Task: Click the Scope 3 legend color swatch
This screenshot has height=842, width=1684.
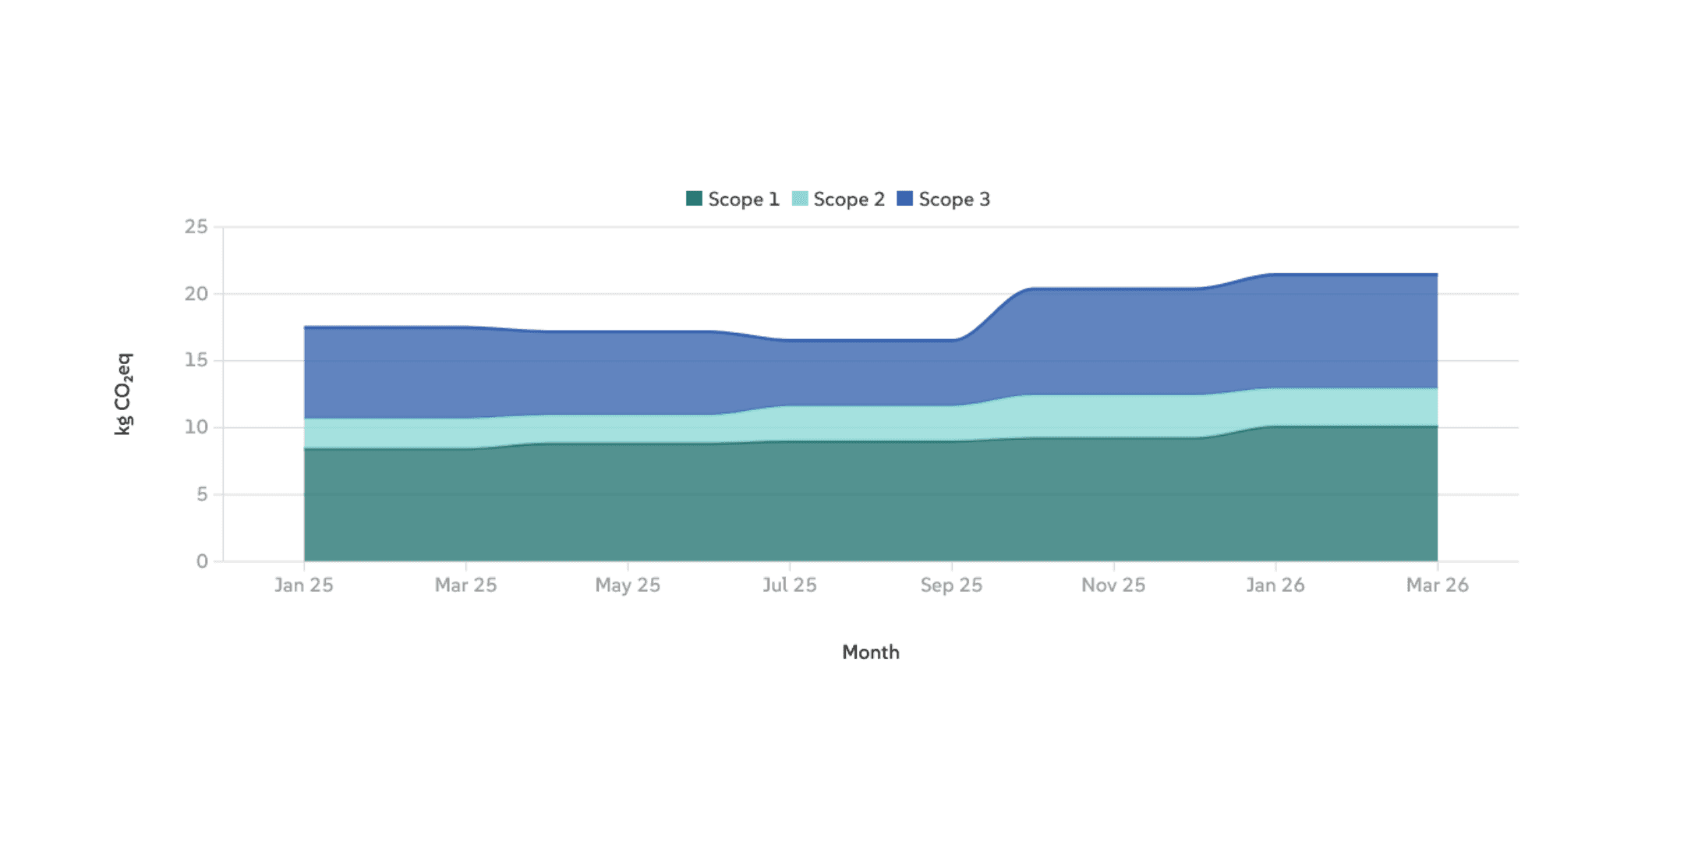Action: pyautogui.click(x=904, y=199)
